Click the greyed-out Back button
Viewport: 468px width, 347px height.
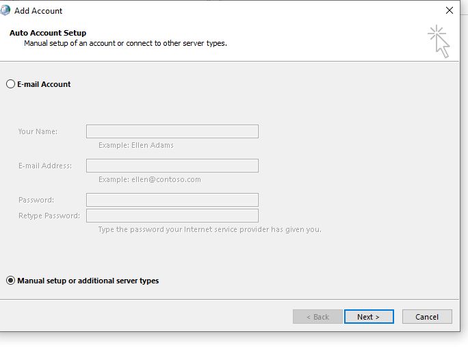click(317, 316)
